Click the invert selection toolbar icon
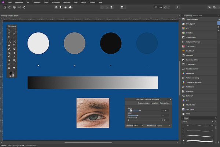The height and width of the screenshot is (147, 220). [112, 7]
